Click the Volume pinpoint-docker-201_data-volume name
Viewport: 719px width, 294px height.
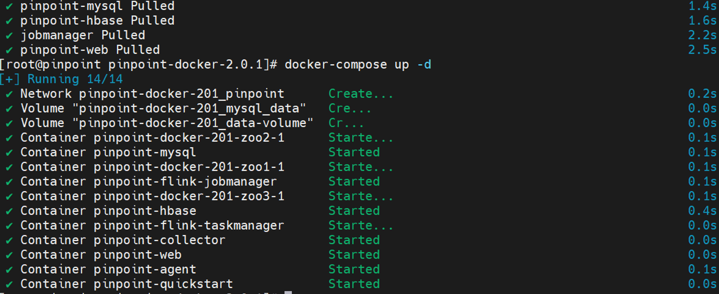point(167,123)
